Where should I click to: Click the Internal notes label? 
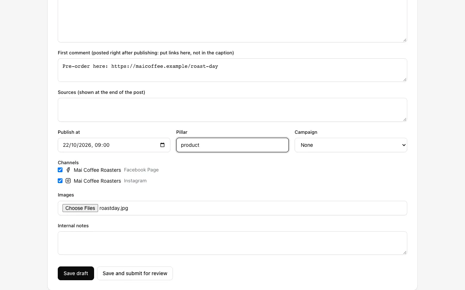[73, 226]
